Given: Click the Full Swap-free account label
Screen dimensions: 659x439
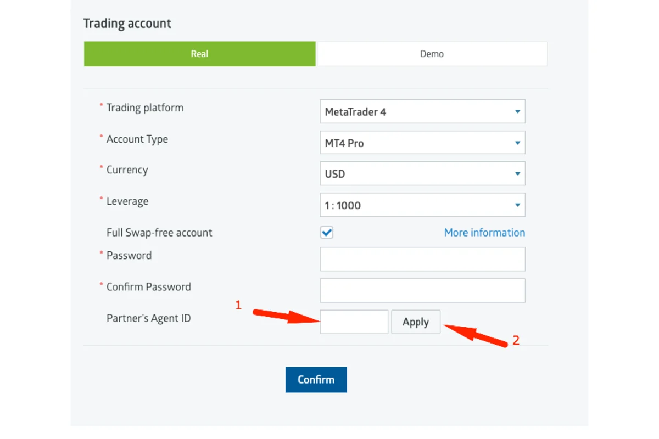Looking at the screenshot, I should (159, 233).
